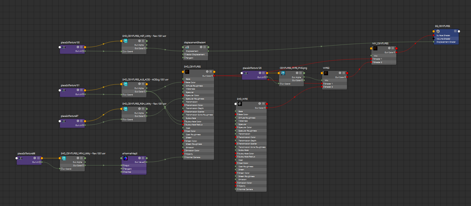Change view mode on displacementShader4 node
Image resolution: width=471 pixels, height=206 pixels.
(x=205, y=47)
